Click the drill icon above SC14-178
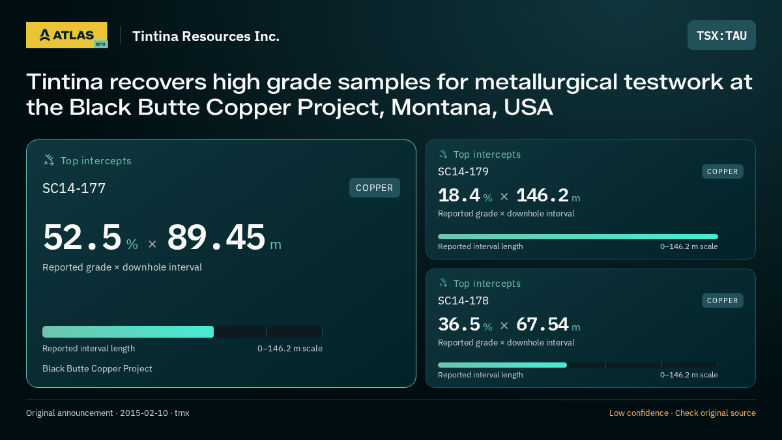This screenshot has width=782, height=440. point(443,284)
